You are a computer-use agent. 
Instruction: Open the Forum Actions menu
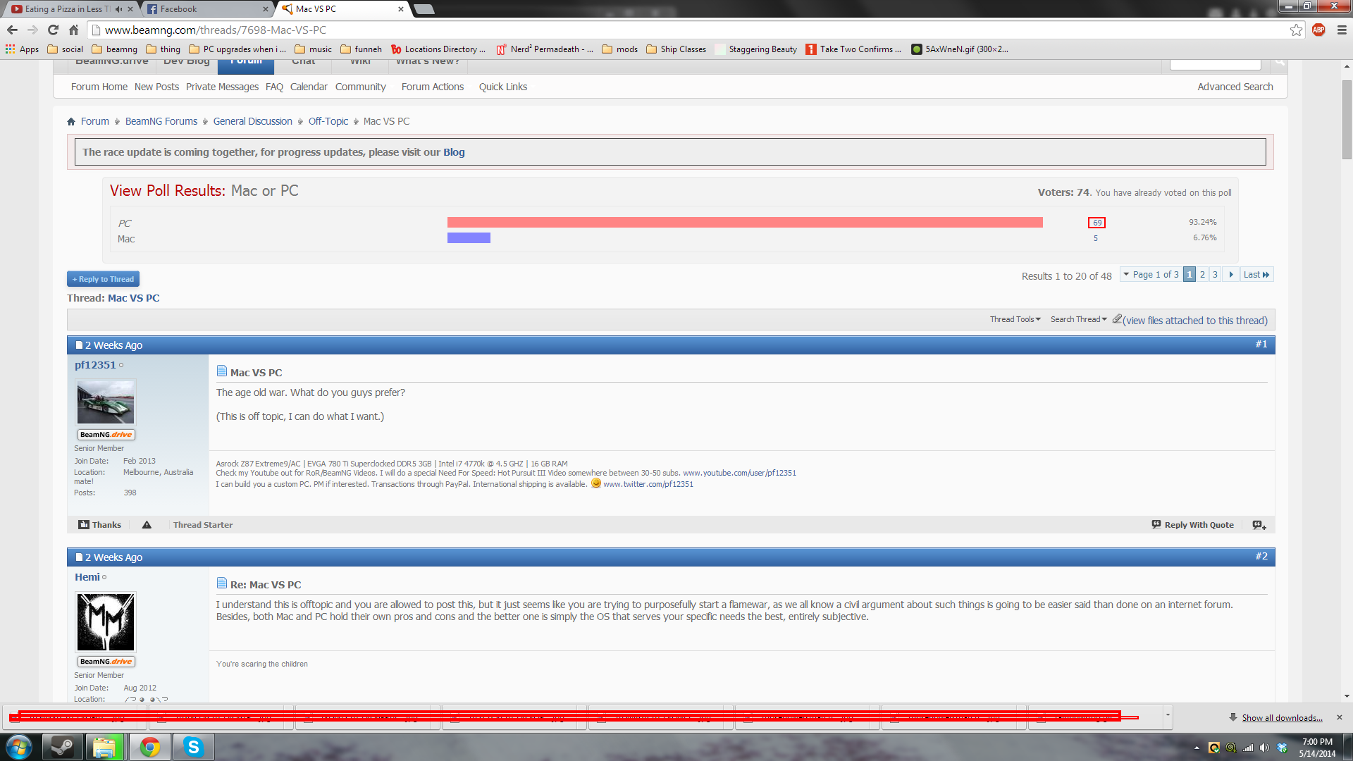click(x=433, y=87)
